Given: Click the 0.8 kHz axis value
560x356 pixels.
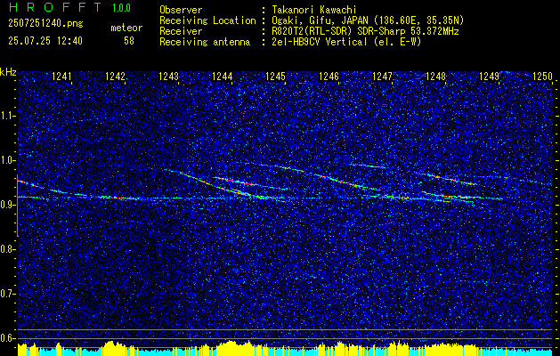Looking at the screenshot, I should [7, 249].
